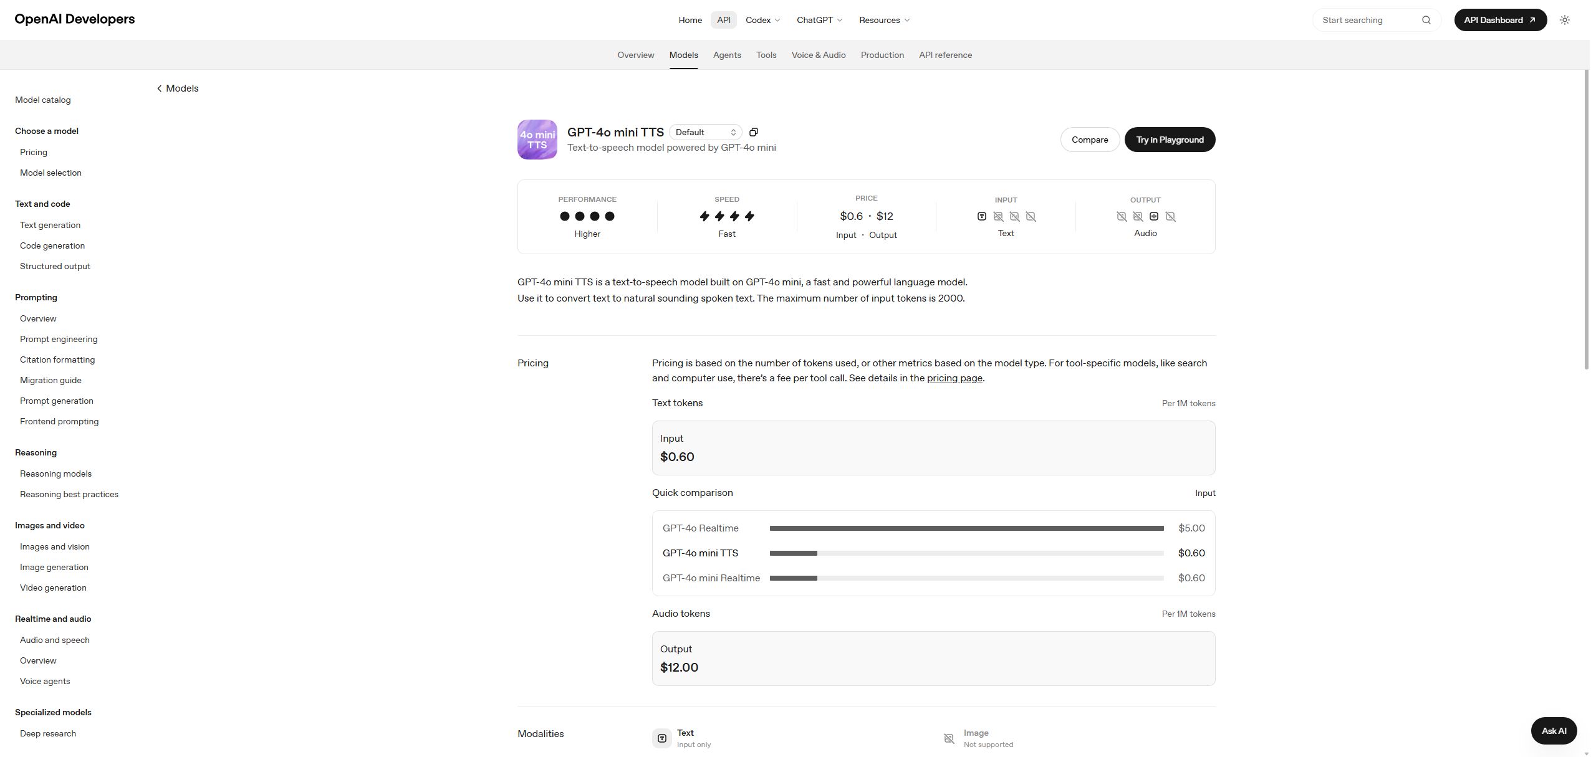This screenshot has width=1596, height=757.
Task: Open Structured output guide
Action: point(55,266)
